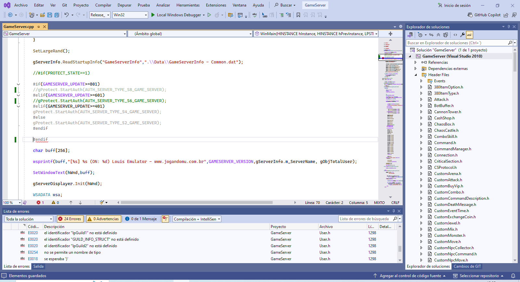Open the Switch Views icon in Solution Explorer
The width and height of the screenshot is (520, 282).
pyautogui.click(x=410, y=35)
